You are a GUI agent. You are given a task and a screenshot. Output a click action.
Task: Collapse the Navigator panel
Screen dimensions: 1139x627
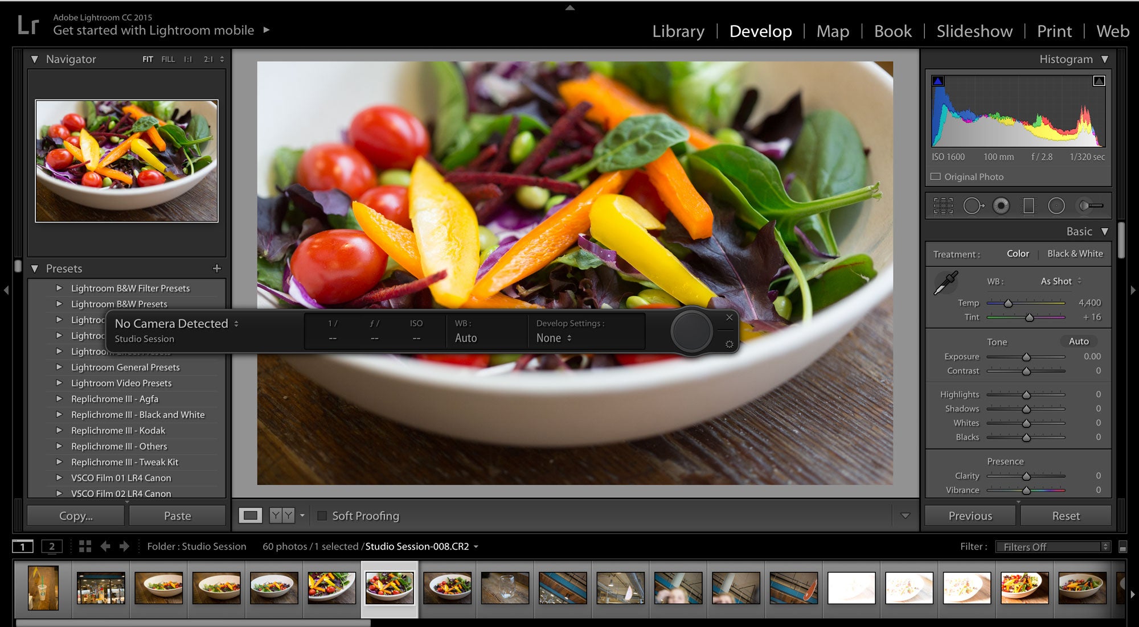point(35,59)
